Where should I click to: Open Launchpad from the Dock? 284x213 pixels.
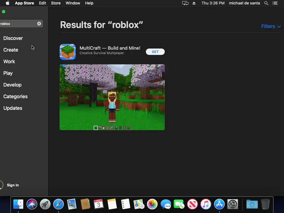point(45,204)
